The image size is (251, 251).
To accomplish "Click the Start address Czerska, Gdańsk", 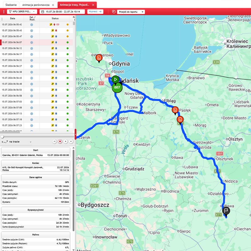I will point(22,155).
